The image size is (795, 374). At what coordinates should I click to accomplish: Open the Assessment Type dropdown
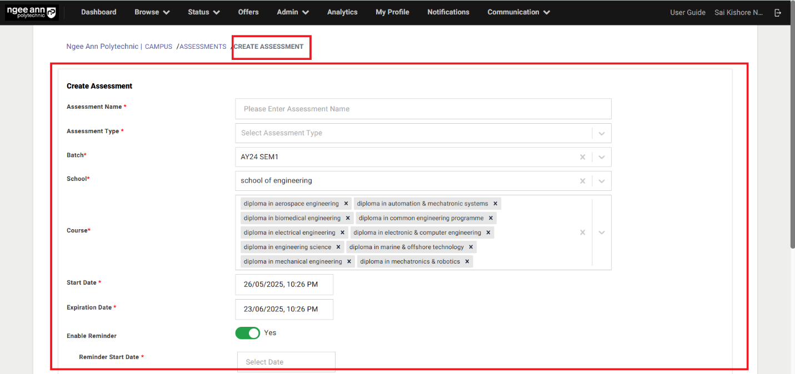(602, 133)
